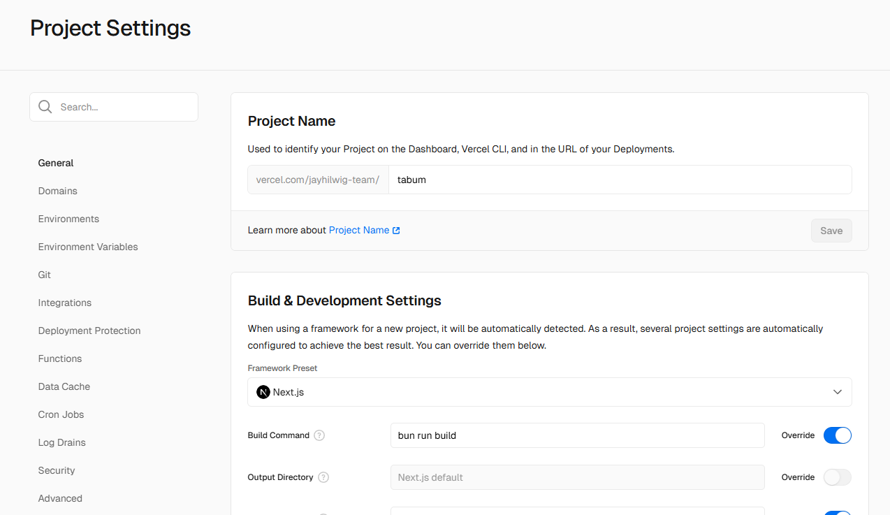Click the external link icon beside Project Name
The width and height of the screenshot is (890, 515).
point(396,231)
